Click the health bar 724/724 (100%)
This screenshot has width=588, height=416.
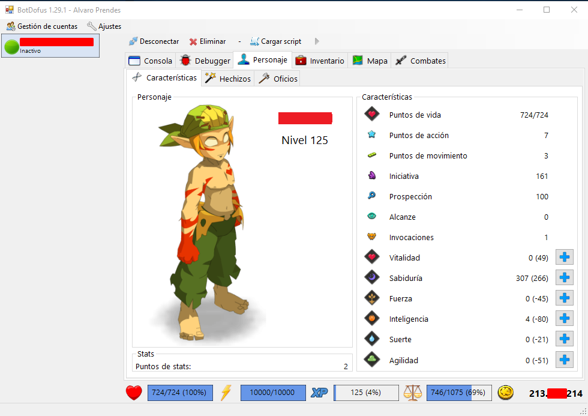(x=180, y=393)
